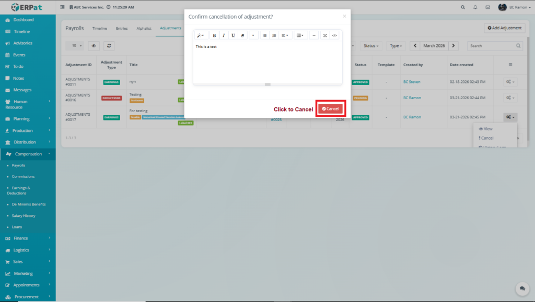The height and width of the screenshot is (302, 535).
Task: Open the BC Ramon user menu
Action: pos(514,7)
